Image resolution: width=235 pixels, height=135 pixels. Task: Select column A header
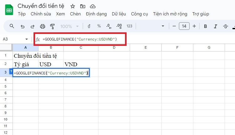tap(25, 48)
